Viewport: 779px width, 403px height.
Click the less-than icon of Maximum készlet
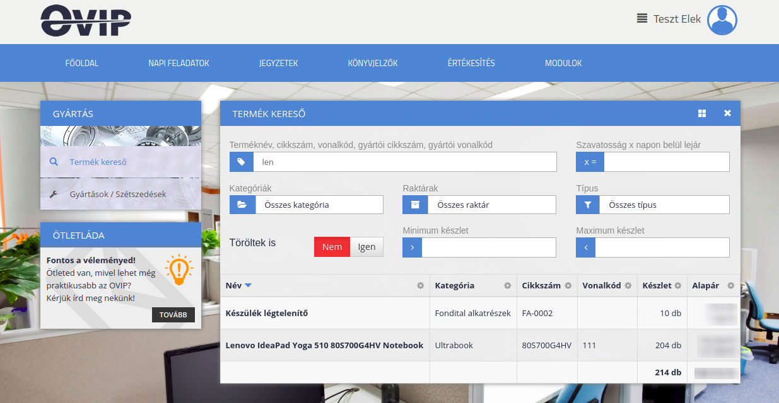(x=585, y=247)
